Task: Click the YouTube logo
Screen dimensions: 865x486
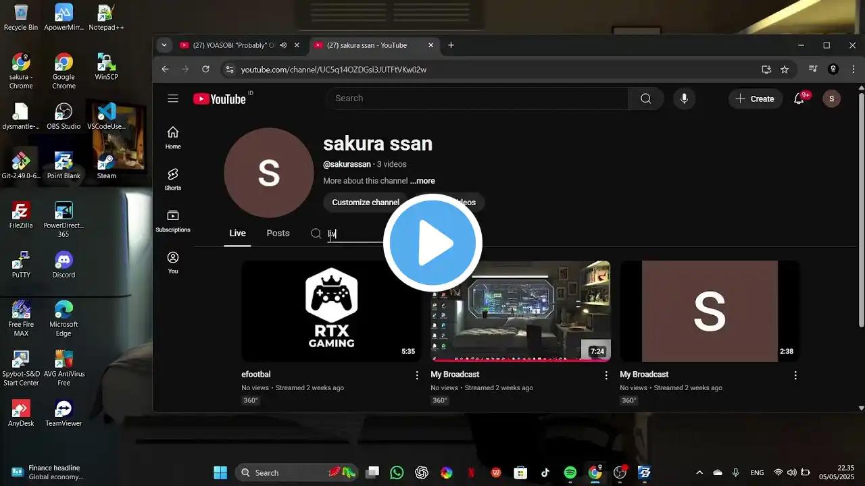Action: point(220,99)
